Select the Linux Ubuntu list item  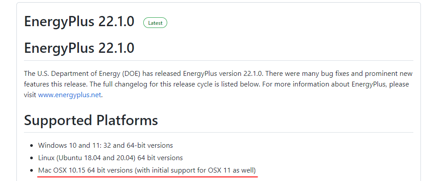110,158
